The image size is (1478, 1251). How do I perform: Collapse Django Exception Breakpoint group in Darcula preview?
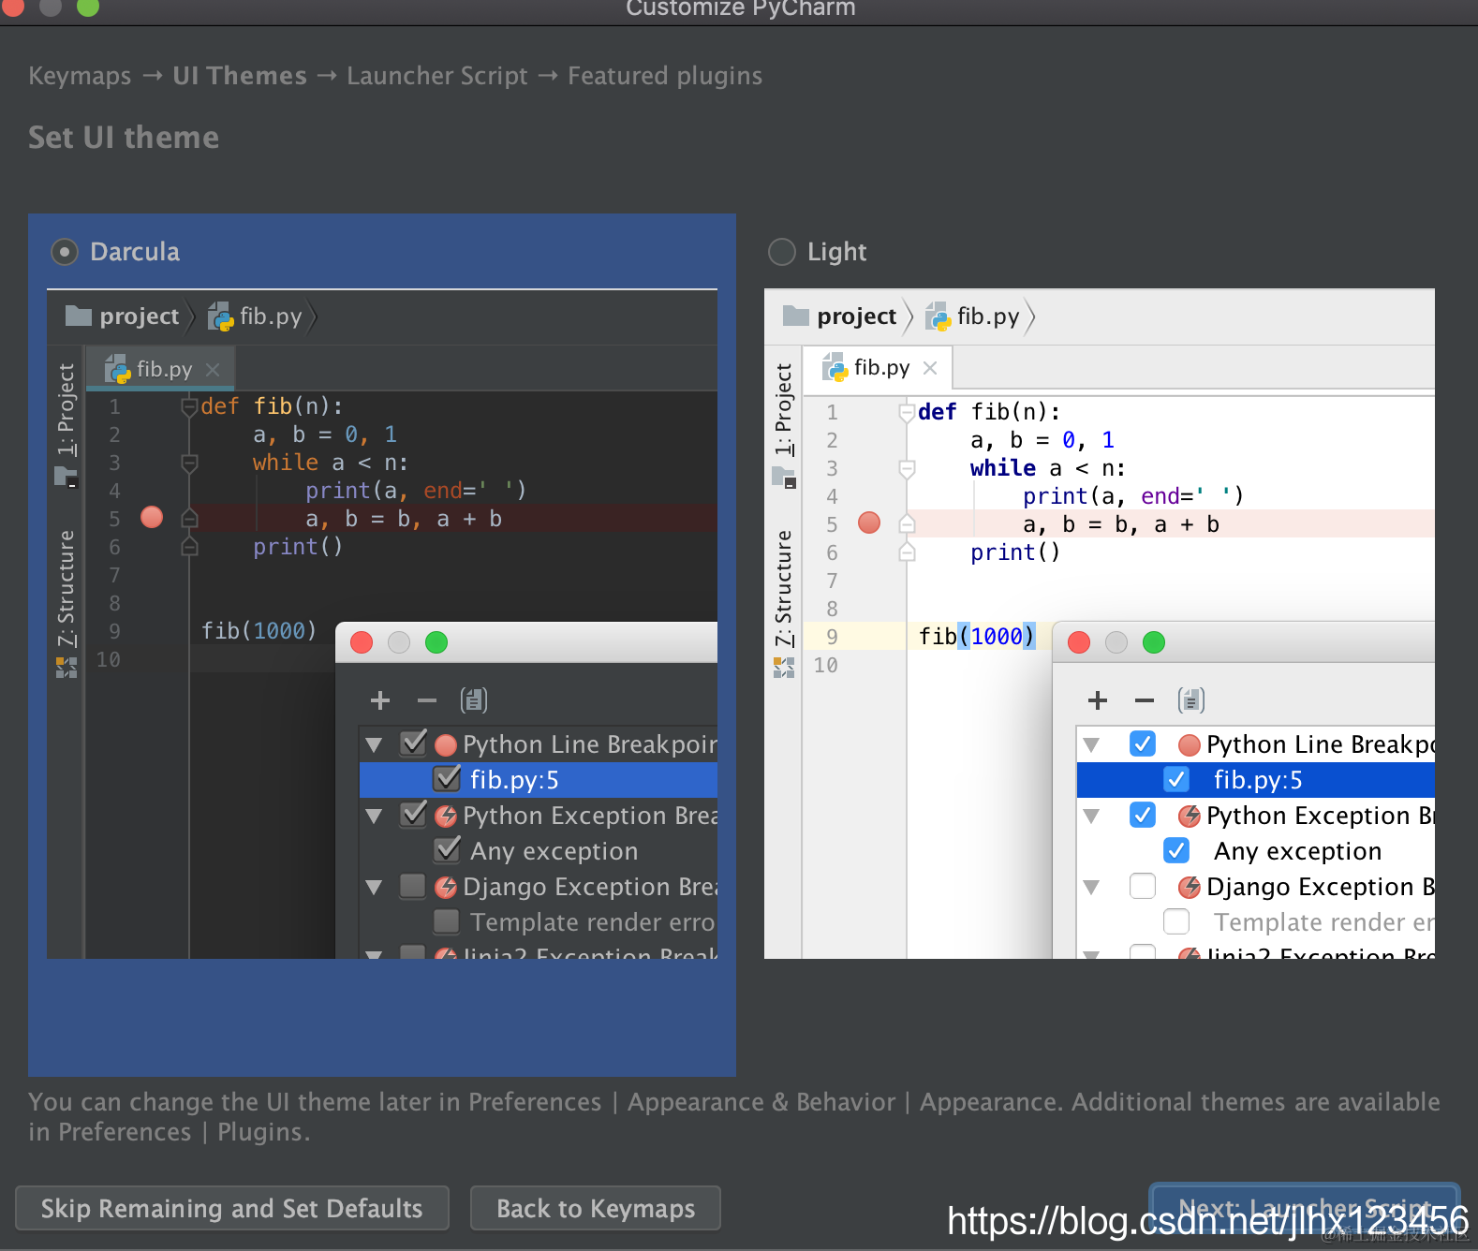point(374,888)
